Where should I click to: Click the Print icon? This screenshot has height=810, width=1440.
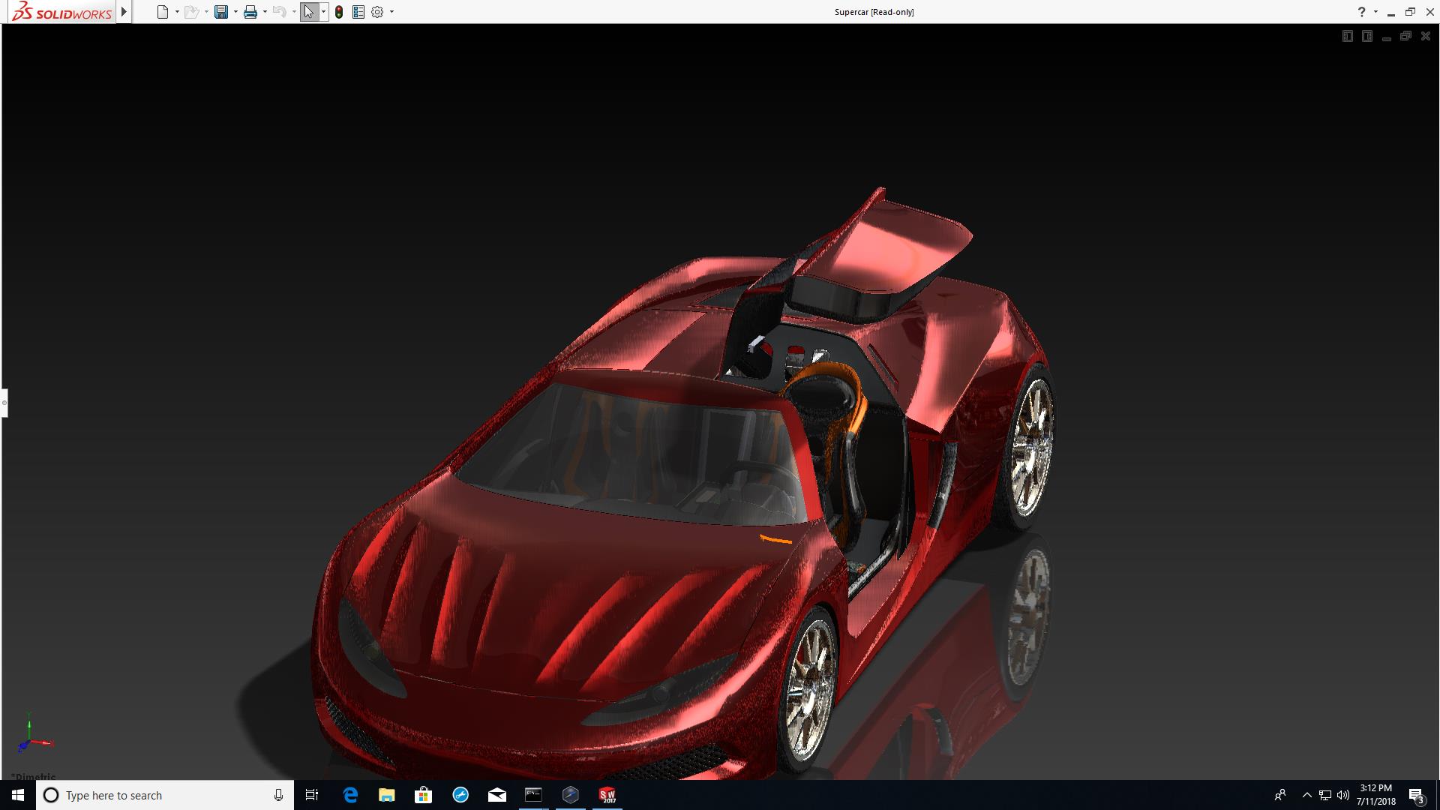pyautogui.click(x=250, y=12)
